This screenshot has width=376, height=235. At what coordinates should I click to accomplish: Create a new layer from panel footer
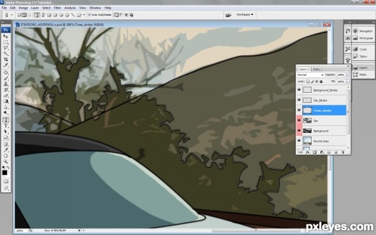point(336,152)
